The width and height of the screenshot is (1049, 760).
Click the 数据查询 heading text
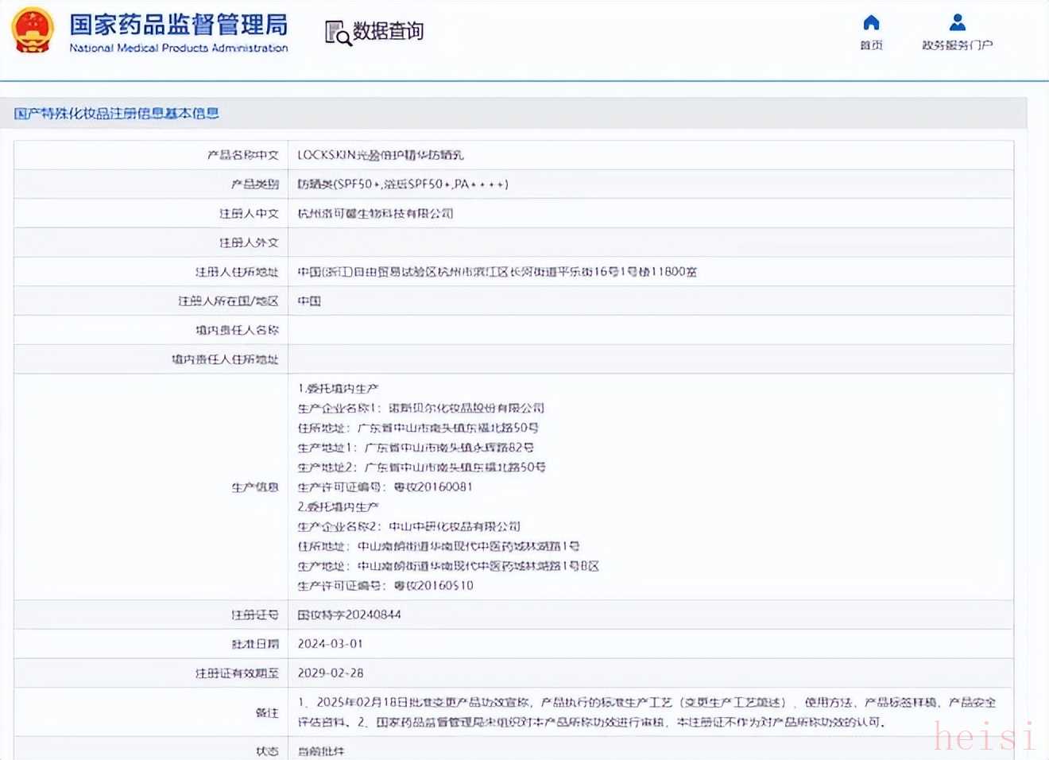pyautogui.click(x=388, y=31)
